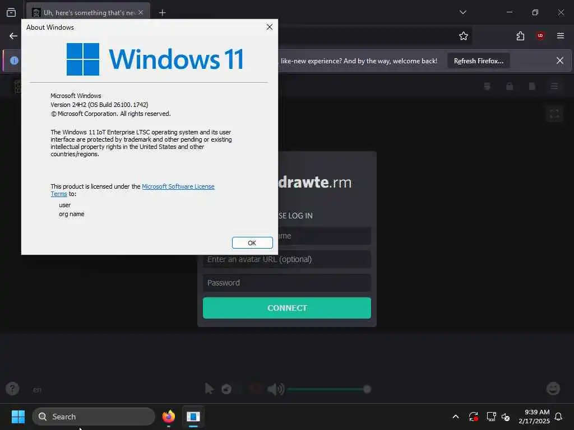This screenshot has width=574, height=430.
Task: Toggle fullscreen icon on the page
Action: (554, 114)
